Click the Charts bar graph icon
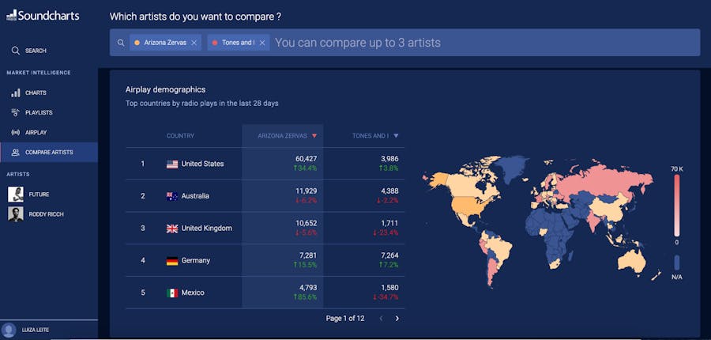Screen dimensions: 711x340 pos(16,93)
